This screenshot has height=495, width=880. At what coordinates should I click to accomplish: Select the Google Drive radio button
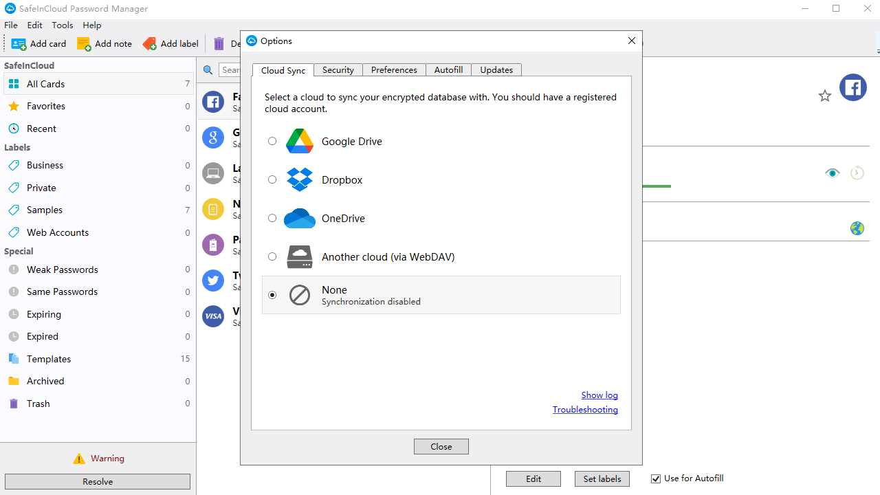pos(272,141)
